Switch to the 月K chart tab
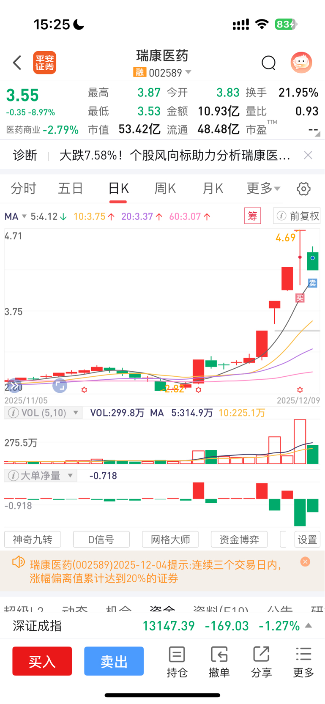The image size is (325, 704). tap(213, 189)
